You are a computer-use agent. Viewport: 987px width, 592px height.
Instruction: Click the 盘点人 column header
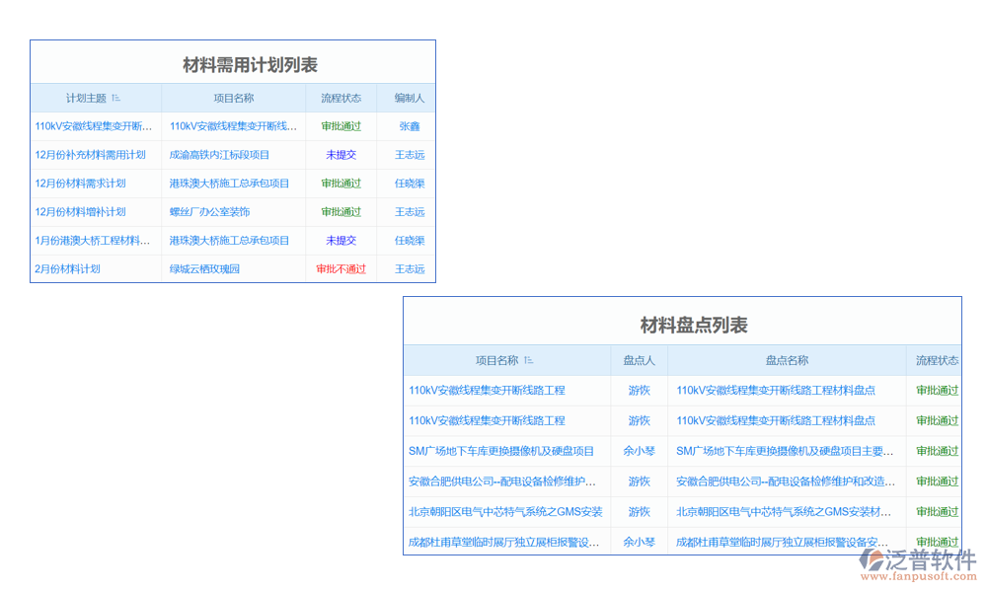tap(639, 360)
